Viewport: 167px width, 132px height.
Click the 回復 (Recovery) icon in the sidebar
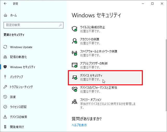[x=5, y=97]
